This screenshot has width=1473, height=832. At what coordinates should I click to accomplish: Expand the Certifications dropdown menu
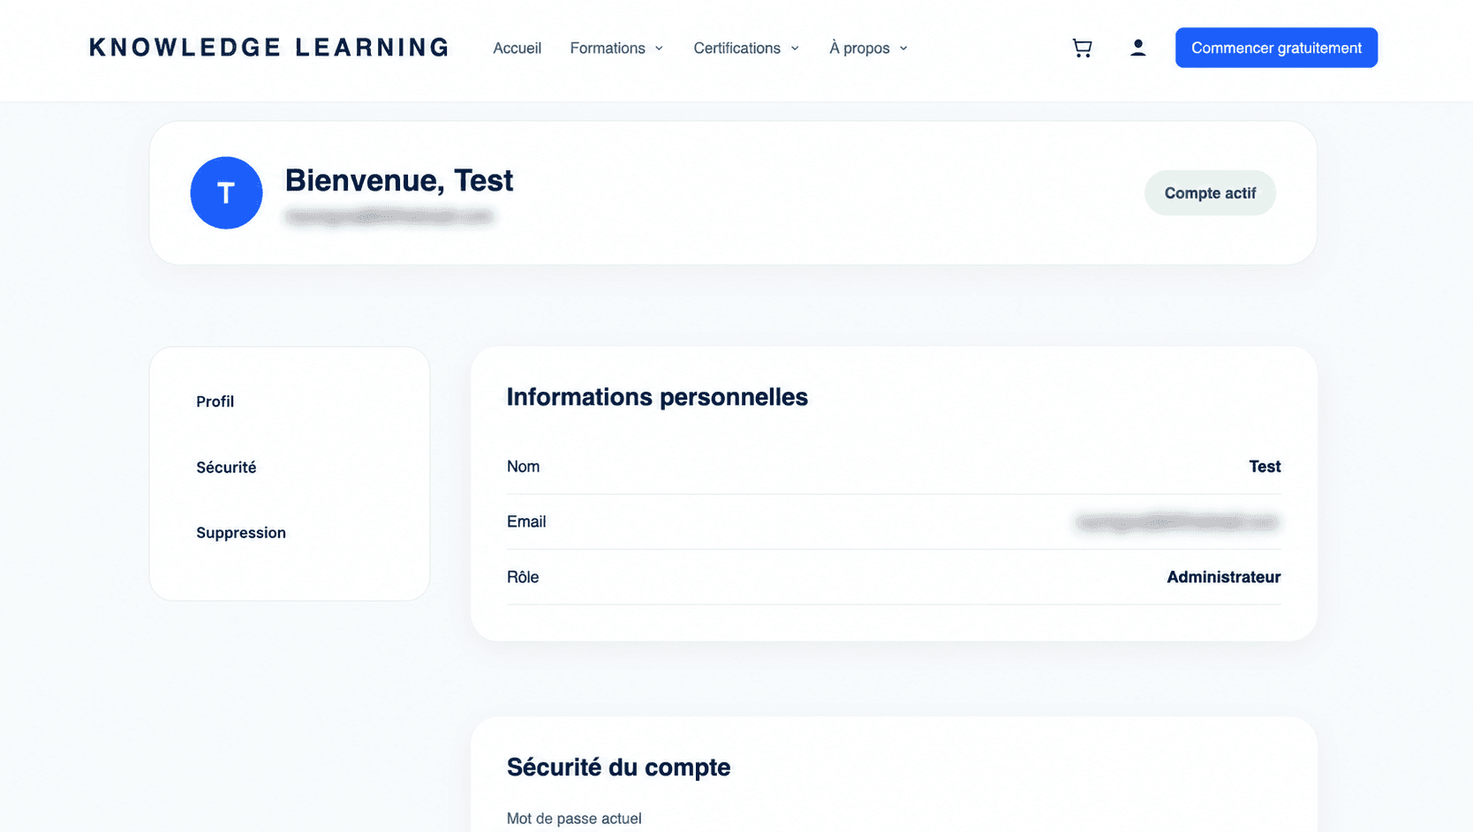pyautogui.click(x=746, y=48)
